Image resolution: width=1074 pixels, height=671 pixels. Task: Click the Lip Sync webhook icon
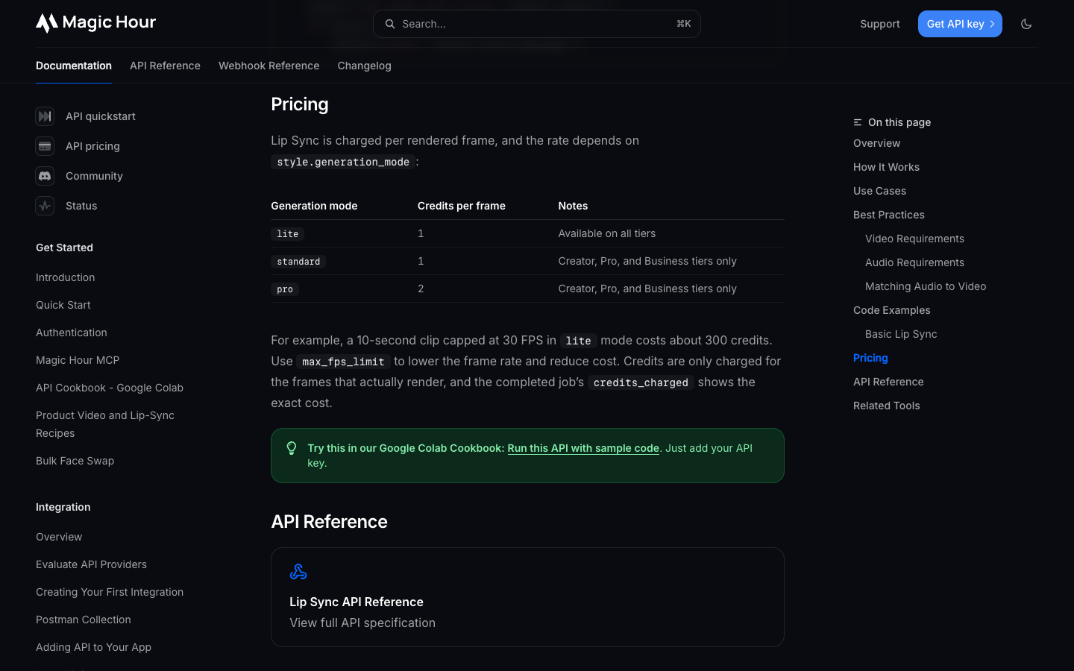(298, 572)
